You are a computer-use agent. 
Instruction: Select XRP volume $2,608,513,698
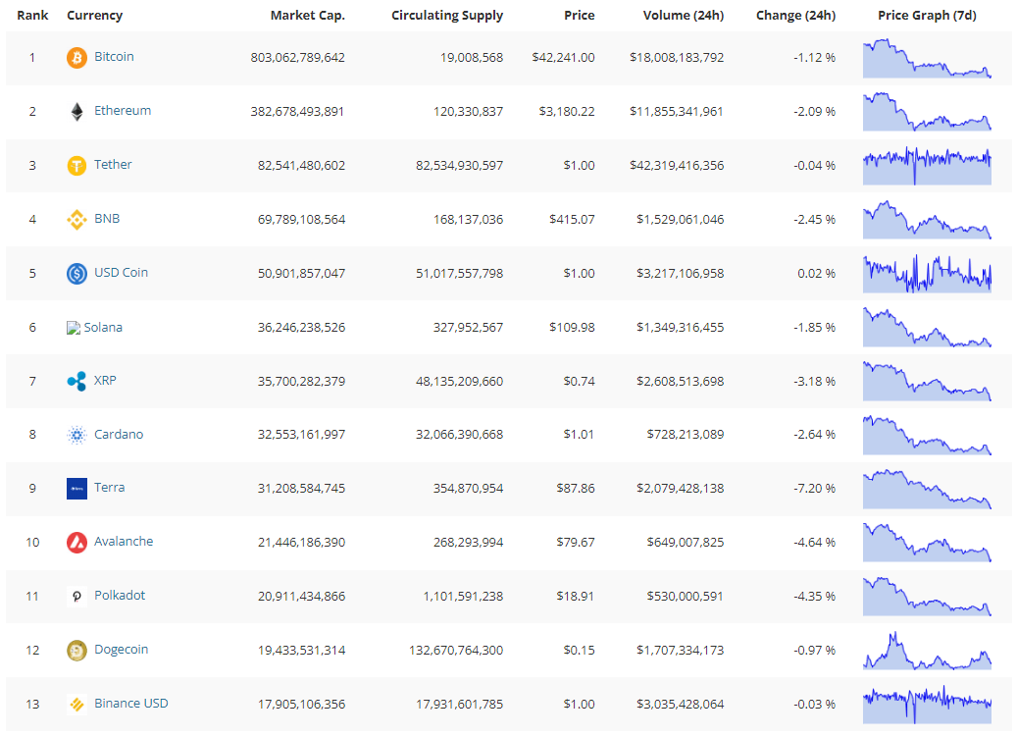tap(680, 381)
